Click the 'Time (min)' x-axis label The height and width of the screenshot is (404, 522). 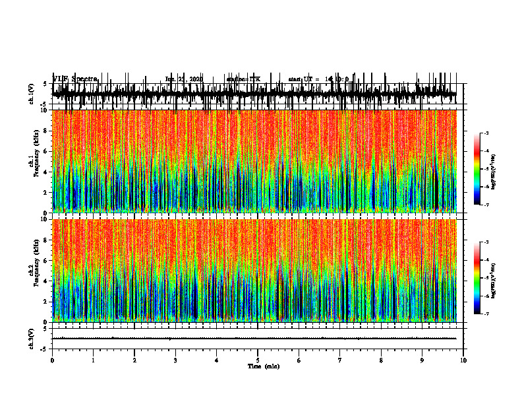(264, 366)
